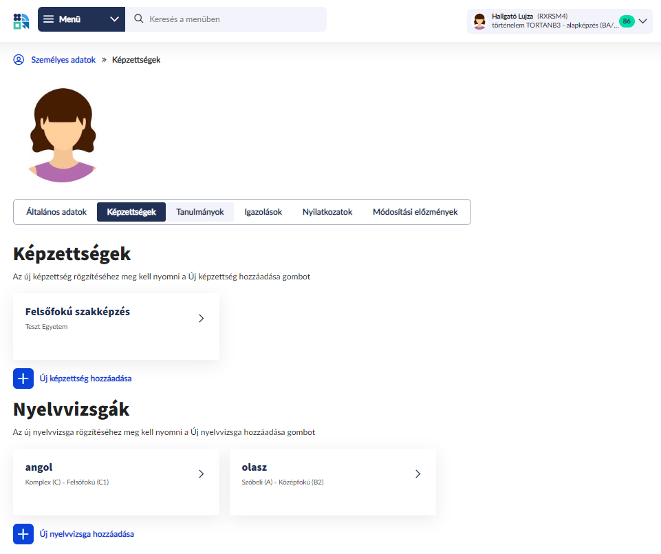Click the Neptun logo icon

pyautogui.click(x=21, y=20)
